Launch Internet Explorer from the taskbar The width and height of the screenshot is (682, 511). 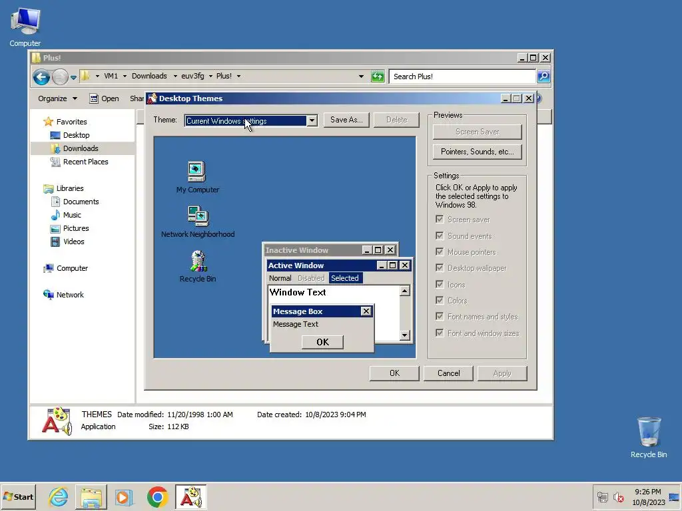[59, 496]
